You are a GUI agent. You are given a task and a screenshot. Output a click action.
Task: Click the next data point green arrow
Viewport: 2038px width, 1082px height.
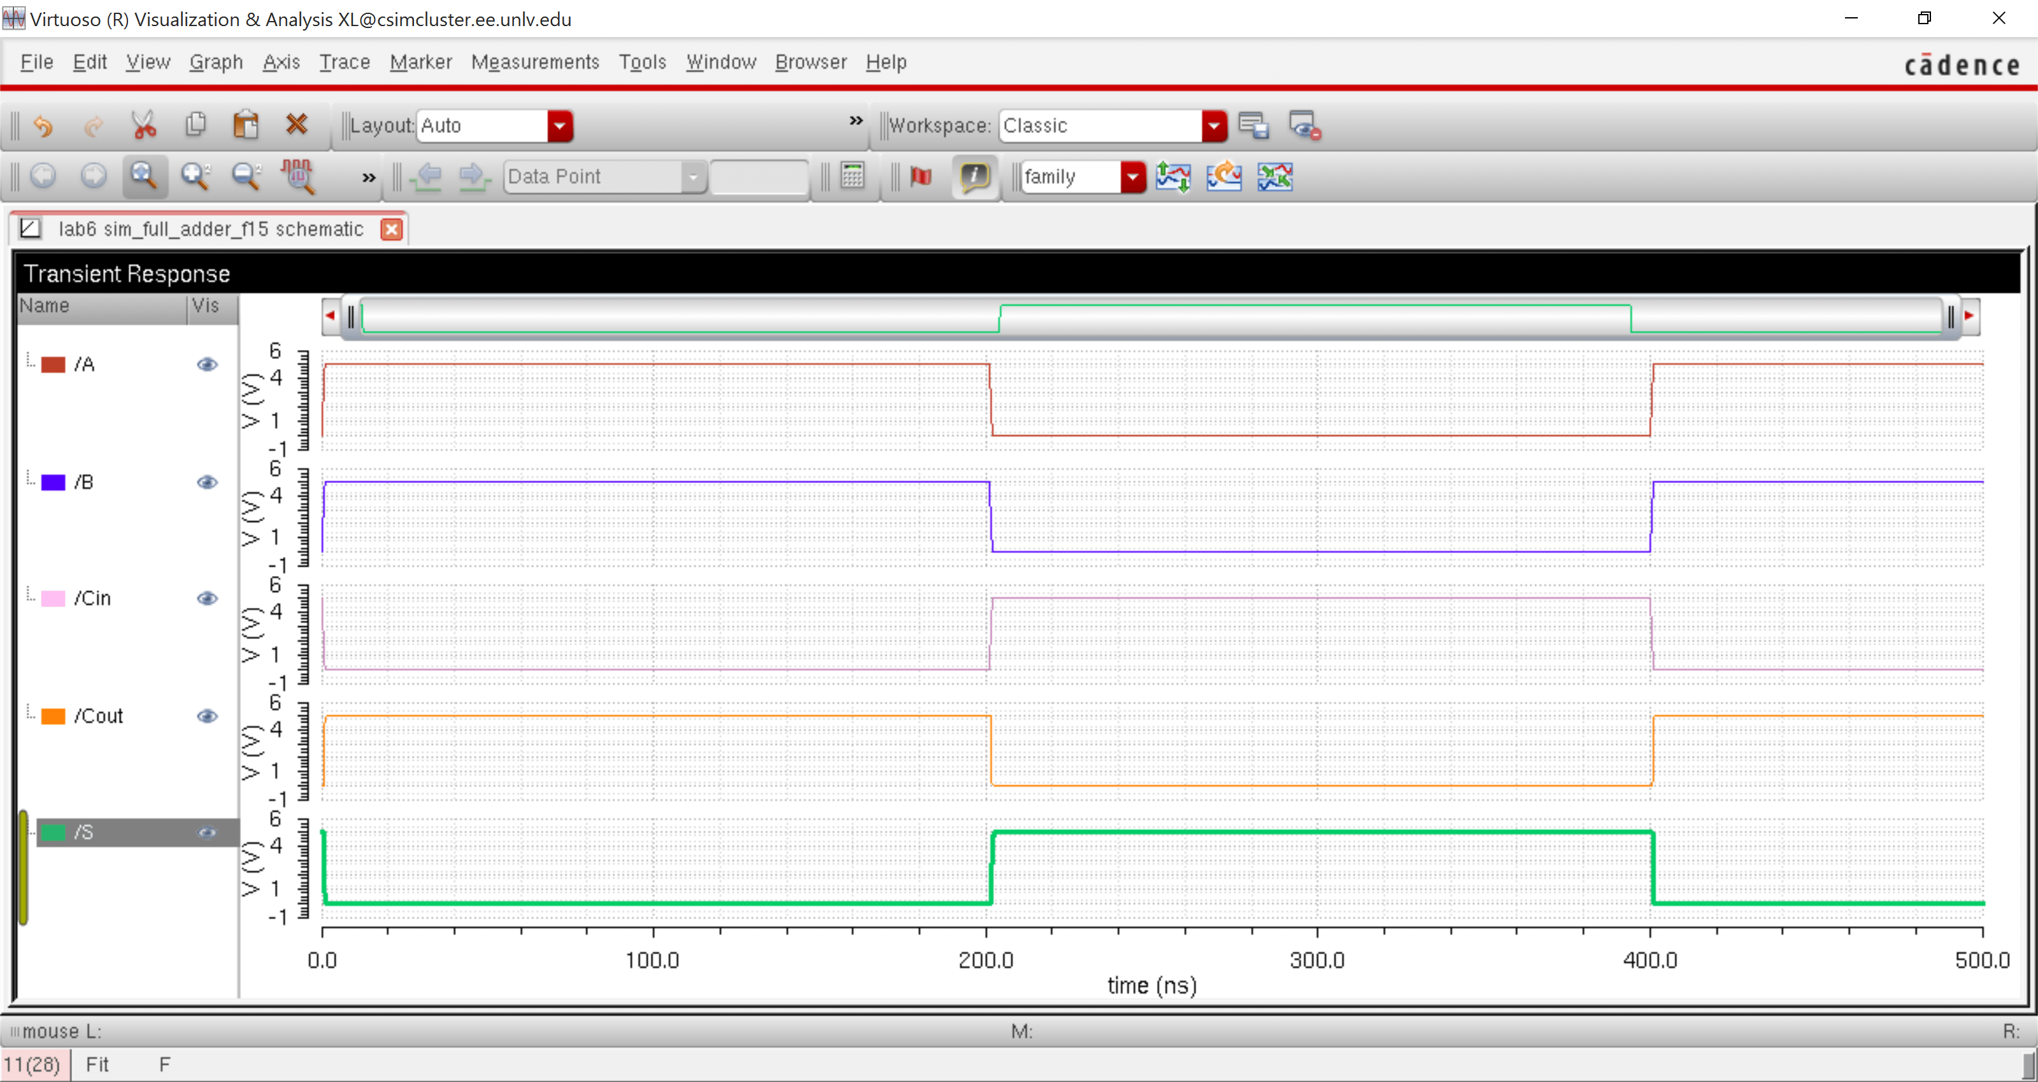473,176
